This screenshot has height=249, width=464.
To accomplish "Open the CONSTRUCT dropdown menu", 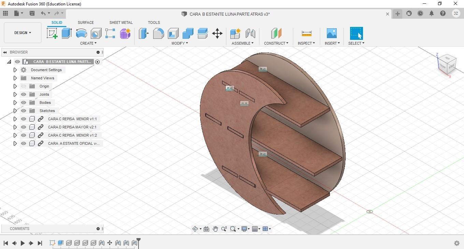I will tap(276, 43).
